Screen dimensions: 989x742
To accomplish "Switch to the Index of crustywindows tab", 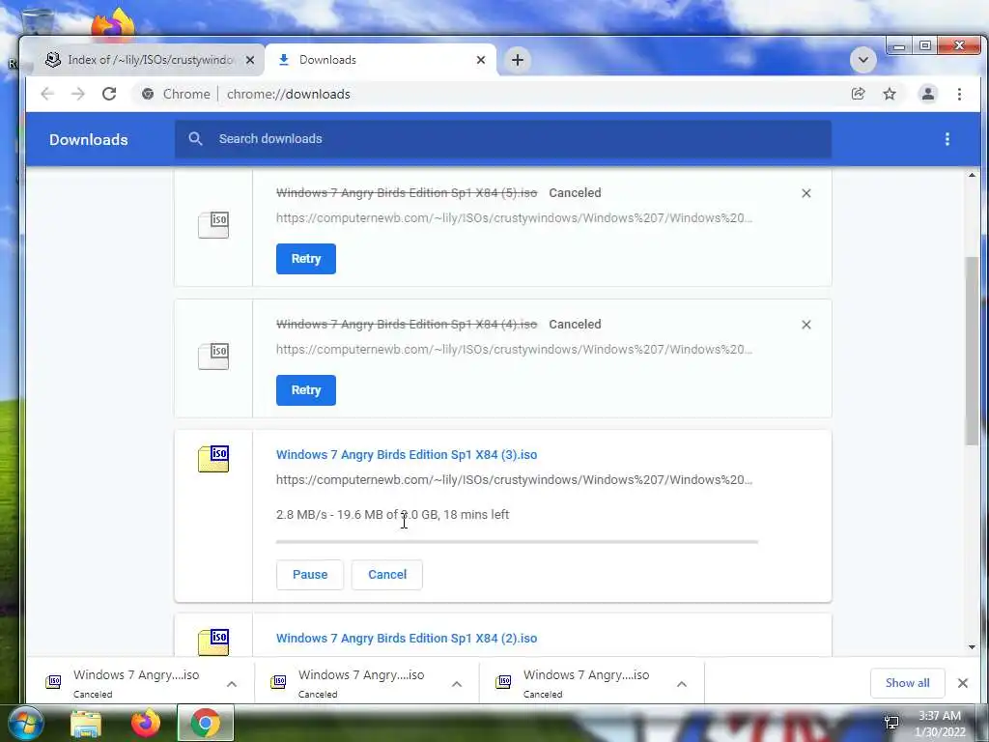I will point(150,60).
